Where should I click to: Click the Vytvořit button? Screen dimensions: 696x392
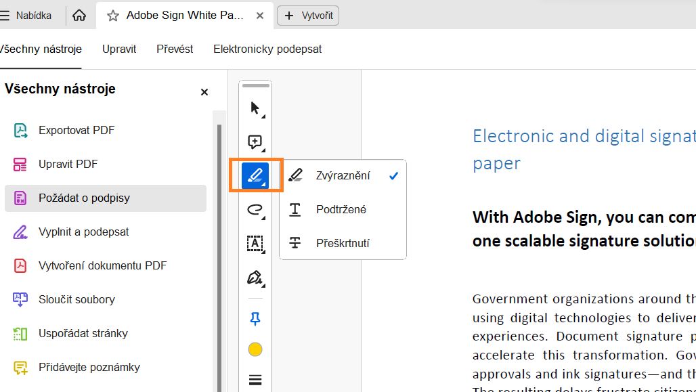(309, 16)
